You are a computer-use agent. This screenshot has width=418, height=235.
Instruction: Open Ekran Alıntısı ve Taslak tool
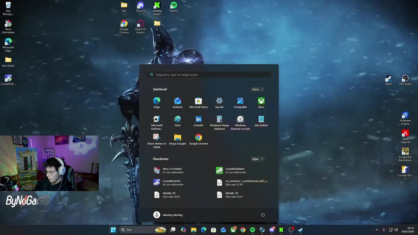157,141
